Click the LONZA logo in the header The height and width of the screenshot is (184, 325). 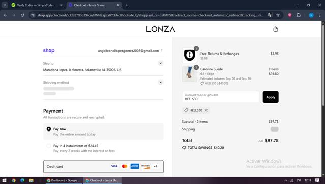[x=161, y=29]
